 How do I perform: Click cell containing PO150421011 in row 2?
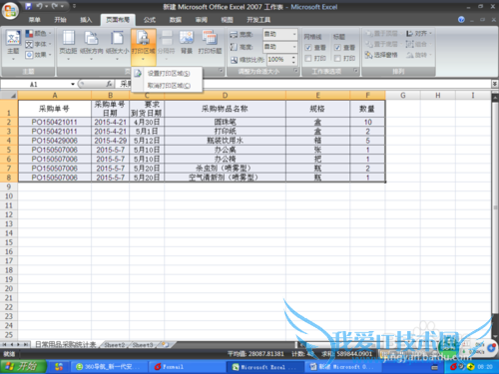tap(55, 122)
